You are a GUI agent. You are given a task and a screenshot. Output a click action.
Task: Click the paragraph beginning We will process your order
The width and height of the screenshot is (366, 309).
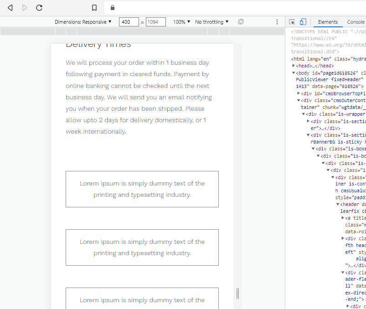(139, 97)
